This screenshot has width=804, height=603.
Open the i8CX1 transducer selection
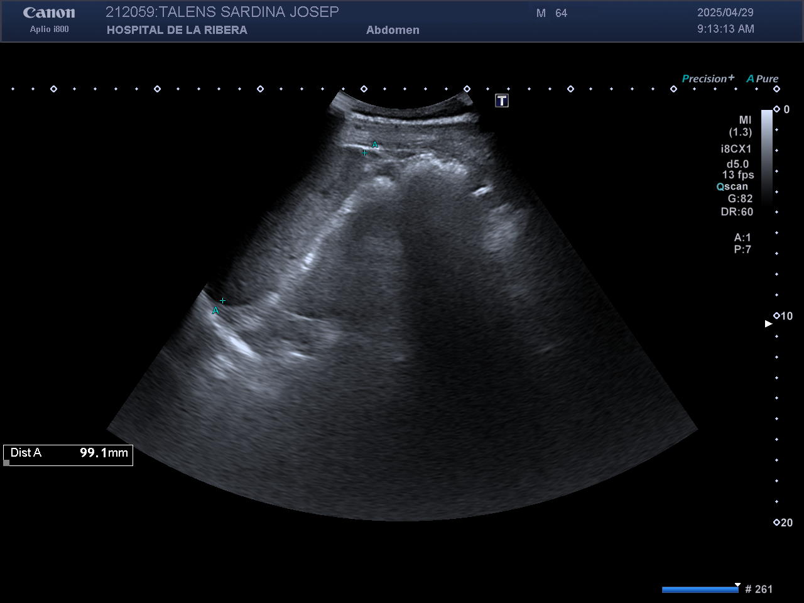click(736, 149)
